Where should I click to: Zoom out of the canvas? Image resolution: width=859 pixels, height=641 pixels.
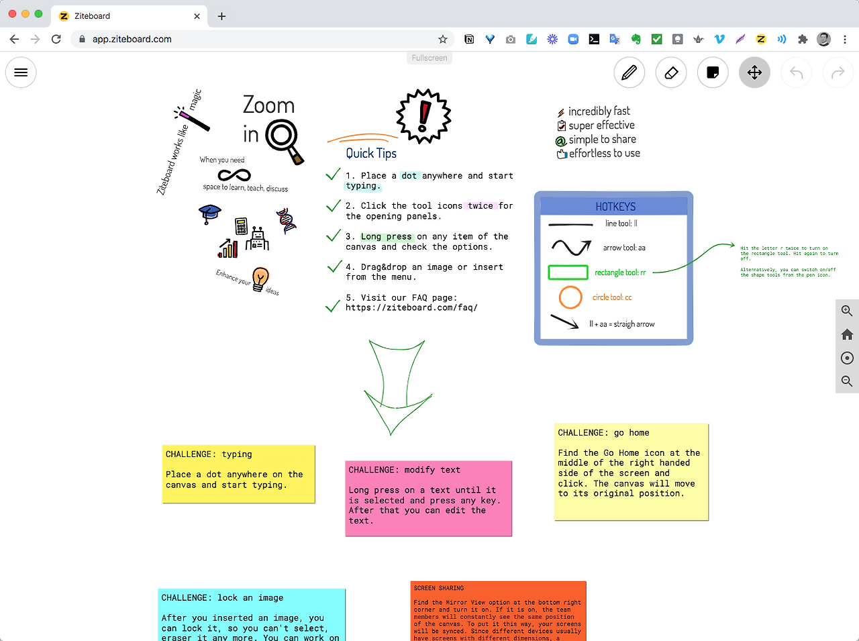[x=847, y=381]
